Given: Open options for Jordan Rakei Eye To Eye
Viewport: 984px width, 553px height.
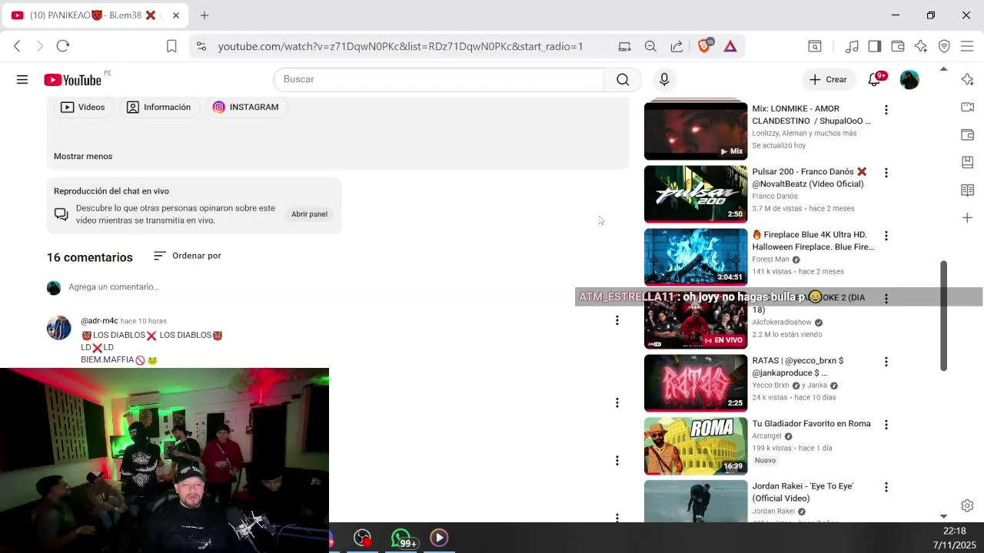Looking at the screenshot, I should (886, 488).
